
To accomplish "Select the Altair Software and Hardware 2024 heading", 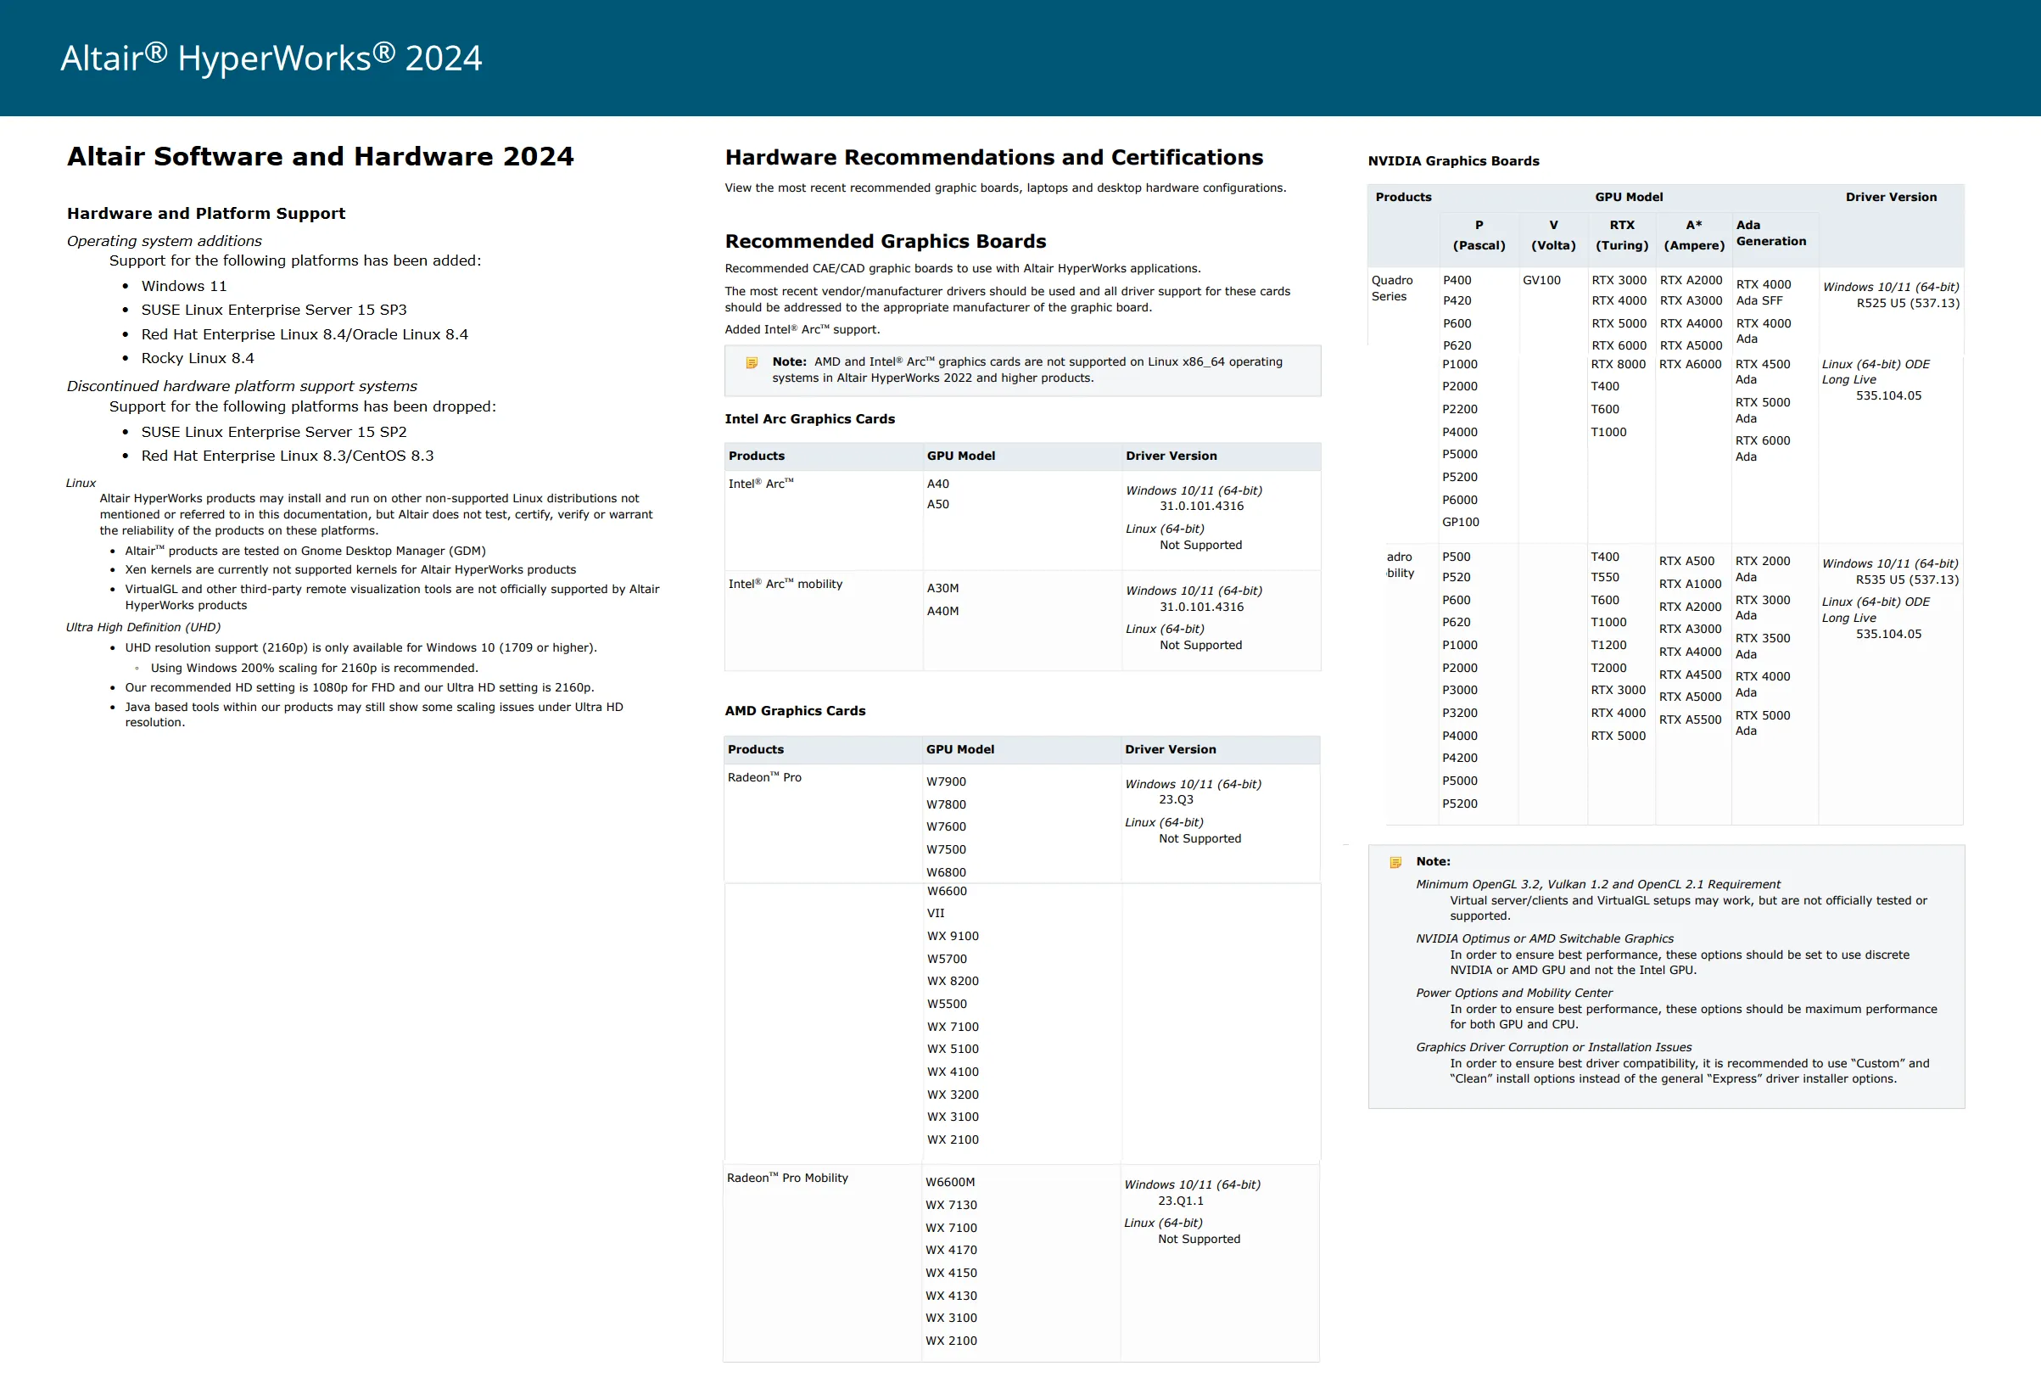I will pyautogui.click(x=321, y=156).
